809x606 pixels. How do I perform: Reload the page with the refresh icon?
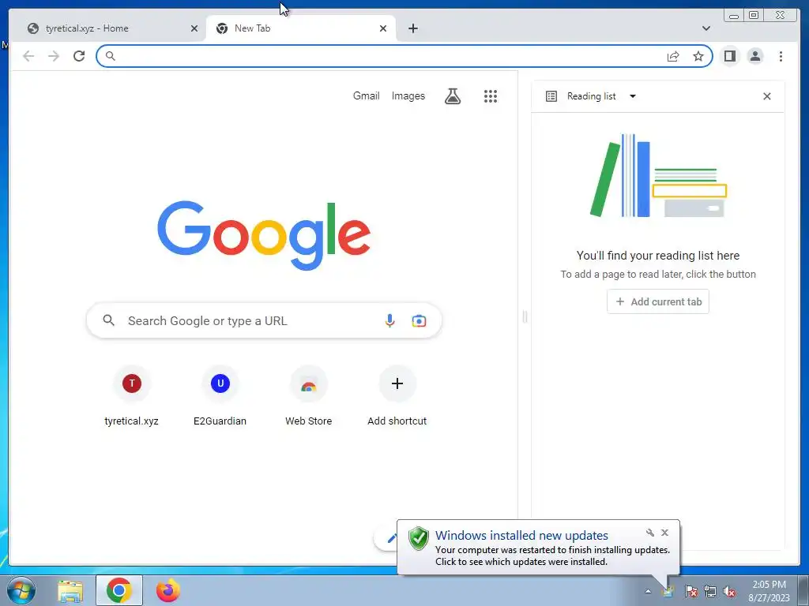(79, 56)
